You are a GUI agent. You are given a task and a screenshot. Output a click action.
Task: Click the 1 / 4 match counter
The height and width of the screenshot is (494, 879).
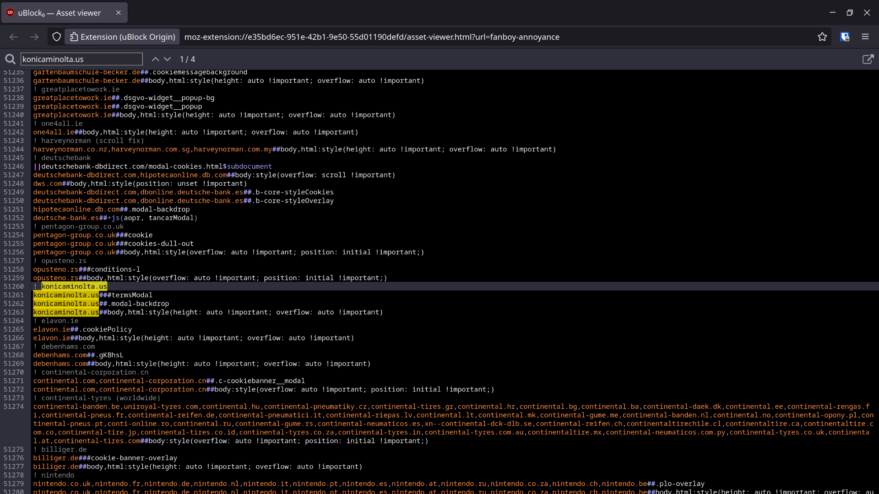[x=187, y=59]
